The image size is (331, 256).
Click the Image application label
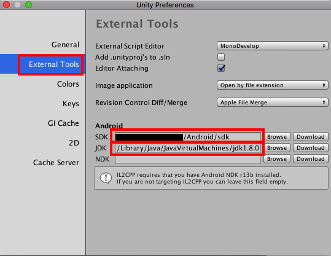124,85
